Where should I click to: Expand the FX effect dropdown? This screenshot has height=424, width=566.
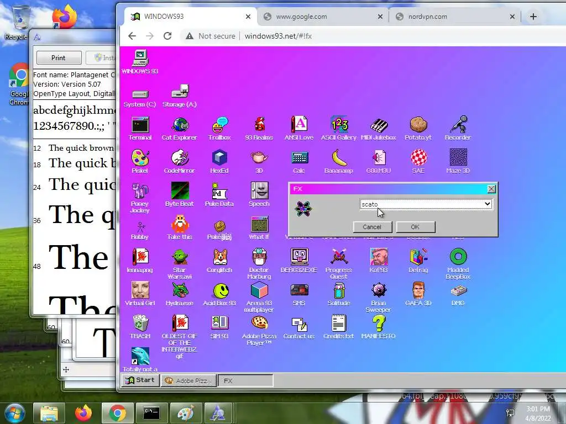488,204
